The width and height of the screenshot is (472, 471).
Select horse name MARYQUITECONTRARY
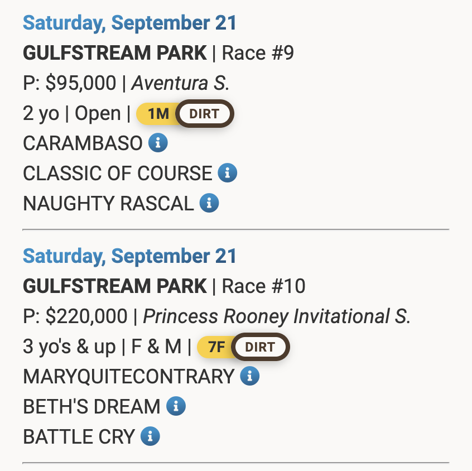[128, 376]
